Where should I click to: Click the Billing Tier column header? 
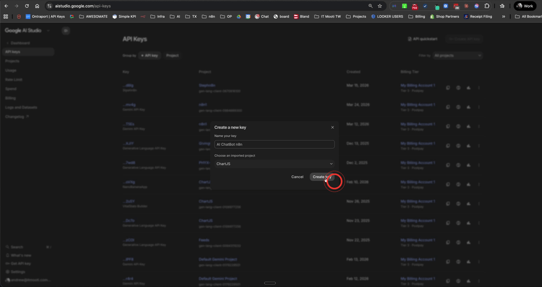pyautogui.click(x=410, y=72)
